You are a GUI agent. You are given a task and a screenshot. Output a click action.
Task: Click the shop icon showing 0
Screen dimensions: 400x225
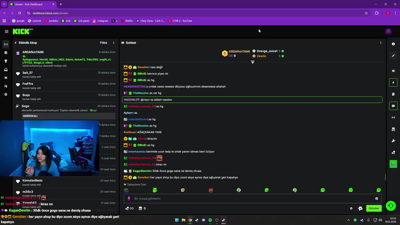point(142,208)
